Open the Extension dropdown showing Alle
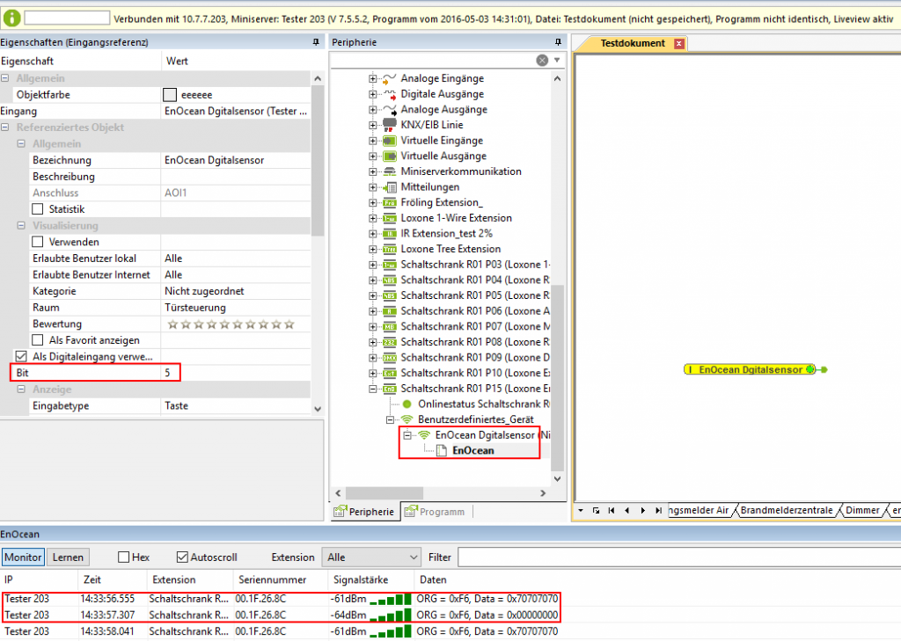The image size is (901, 641). pyautogui.click(x=370, y=557)
